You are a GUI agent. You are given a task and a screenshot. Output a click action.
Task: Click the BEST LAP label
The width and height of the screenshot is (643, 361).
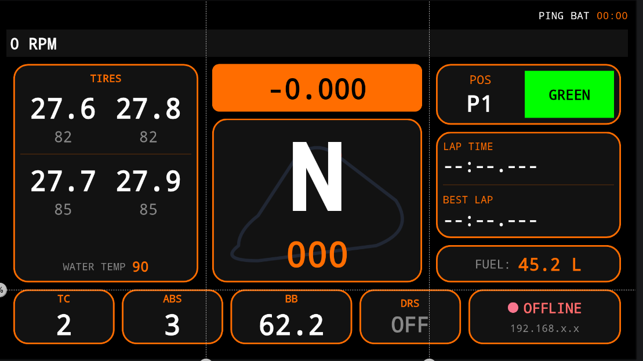468,199
